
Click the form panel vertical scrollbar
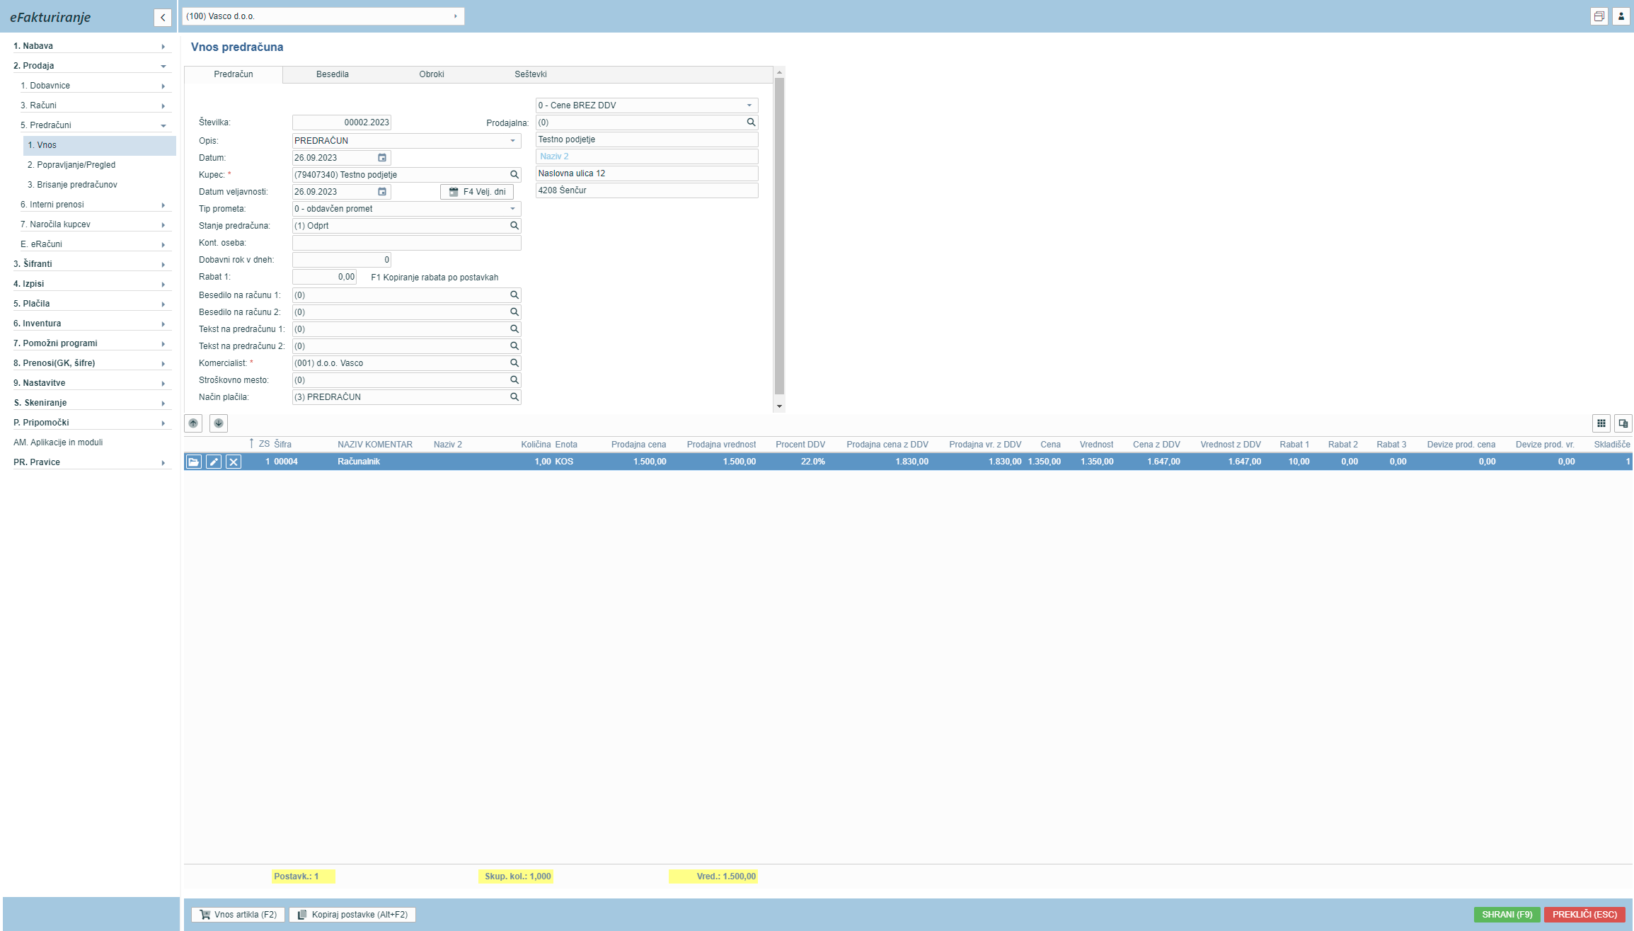pyautogui.click(x=779, y=236)
